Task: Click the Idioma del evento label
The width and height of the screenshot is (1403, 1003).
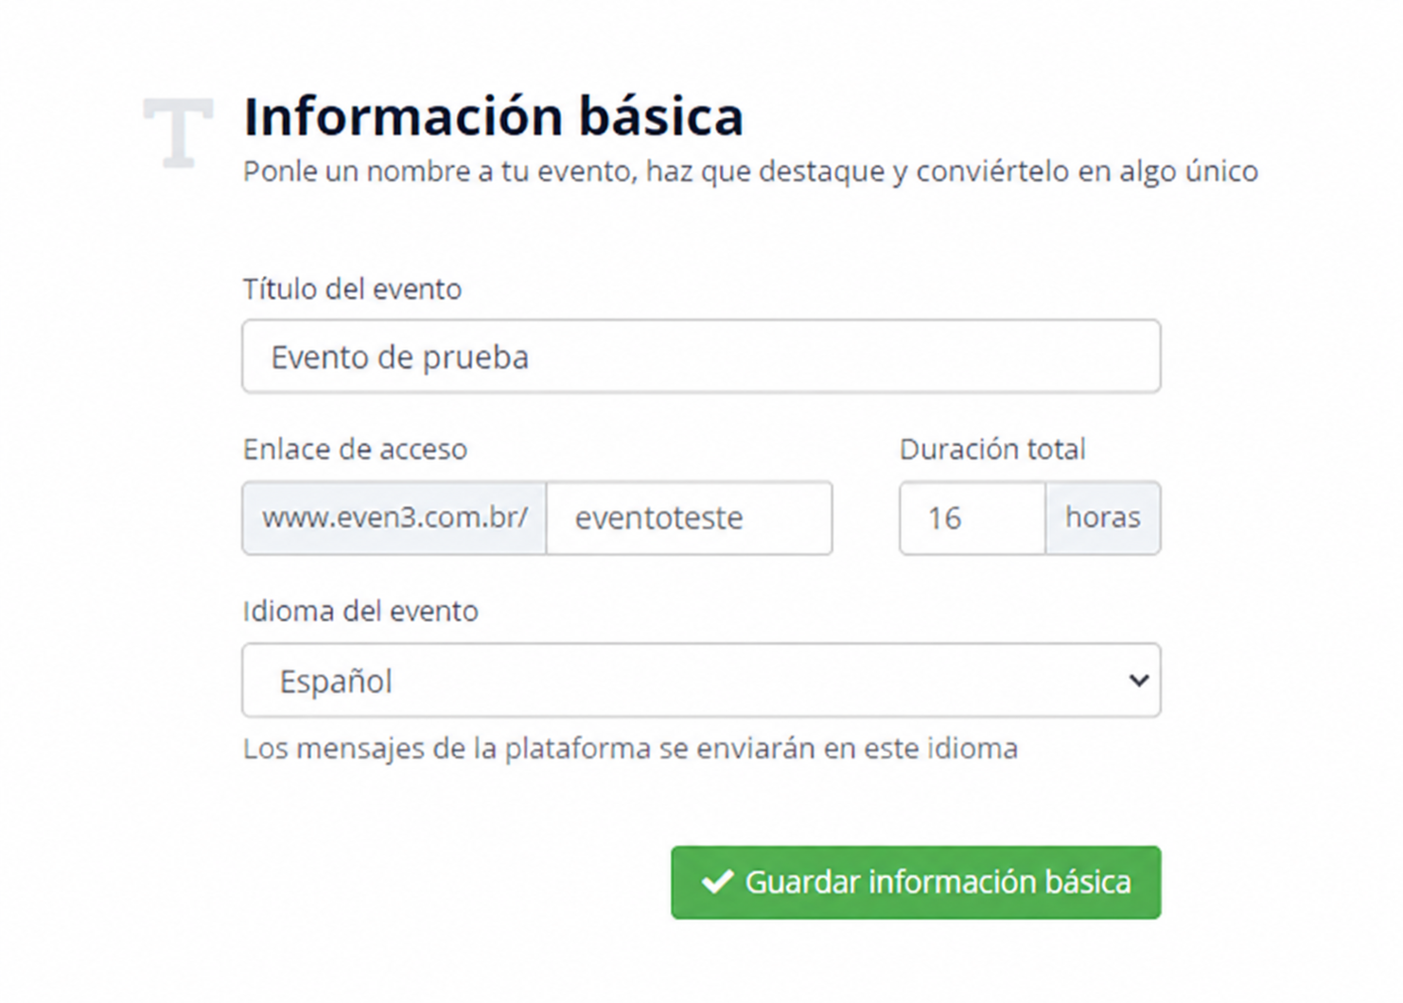Action: pos(360,612)
